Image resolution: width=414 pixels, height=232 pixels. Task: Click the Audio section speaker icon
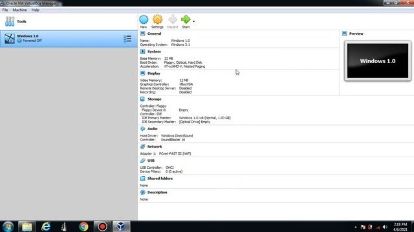pos(142,129)
